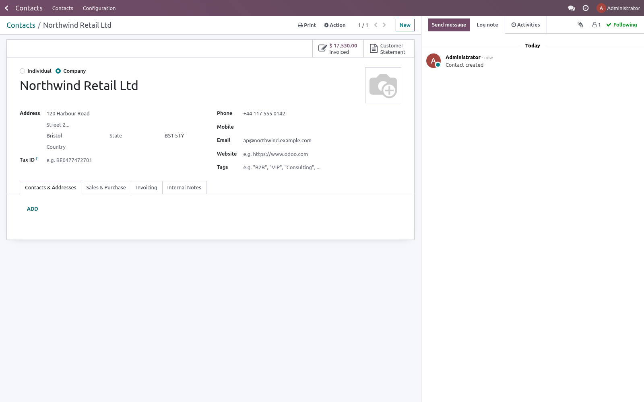Click Send message button

pos(449,25)
